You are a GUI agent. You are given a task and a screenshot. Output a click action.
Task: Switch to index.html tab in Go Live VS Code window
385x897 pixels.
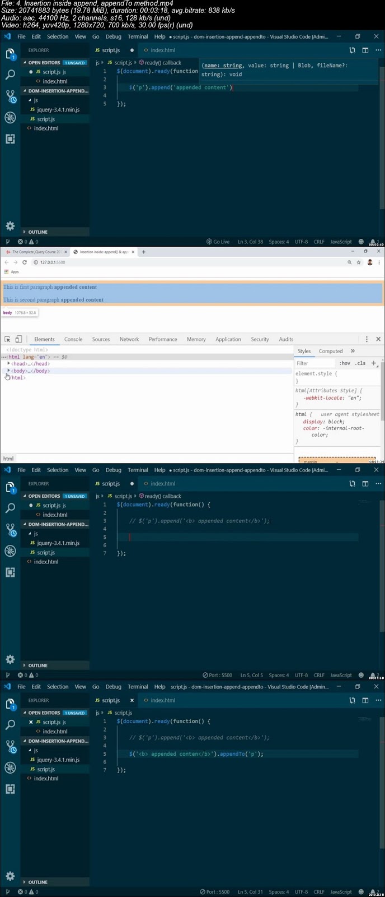[160, 50]
